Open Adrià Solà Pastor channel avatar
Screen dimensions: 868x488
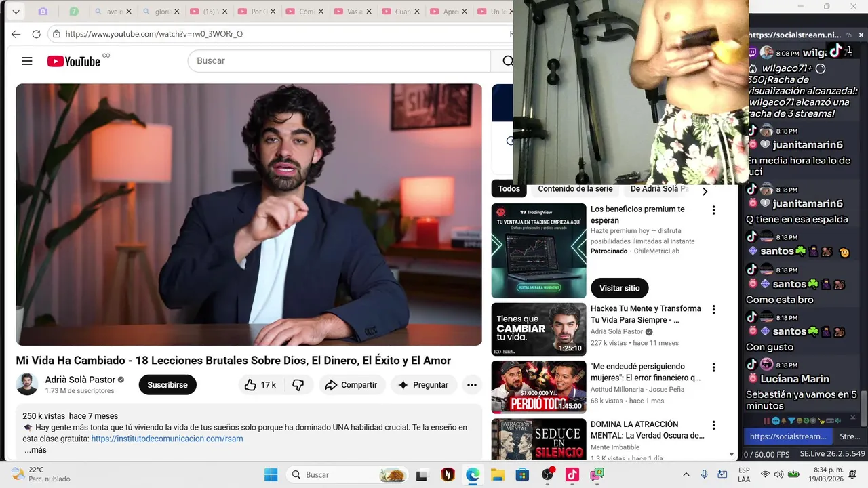click(27, 384)
